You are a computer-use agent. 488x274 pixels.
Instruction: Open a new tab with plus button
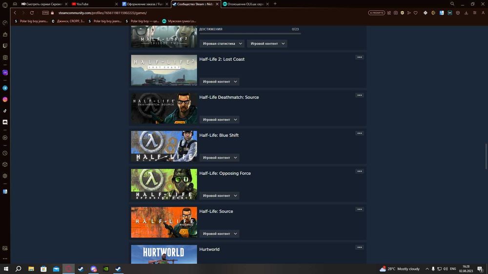pyautogui.click(x=275, y=4)
